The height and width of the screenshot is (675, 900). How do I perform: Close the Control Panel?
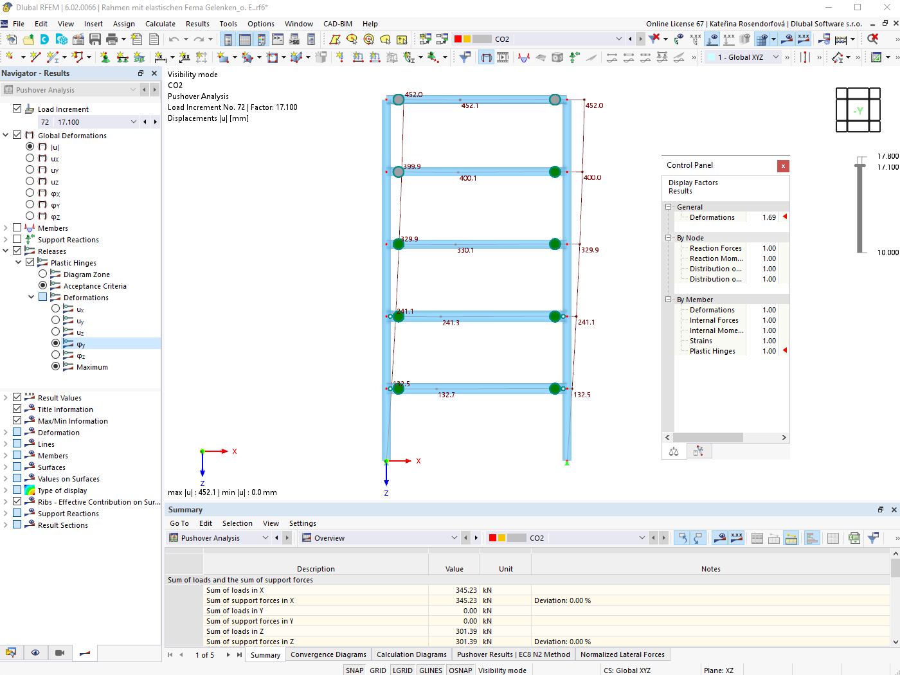pyautogui.click(x=783, y=166)
